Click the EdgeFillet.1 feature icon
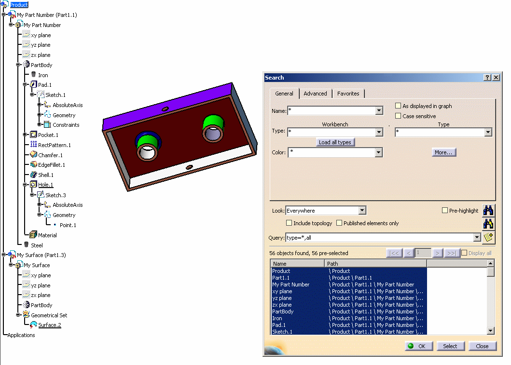The height and width of the screenshot is (365, 511). (x=33, y=165)
